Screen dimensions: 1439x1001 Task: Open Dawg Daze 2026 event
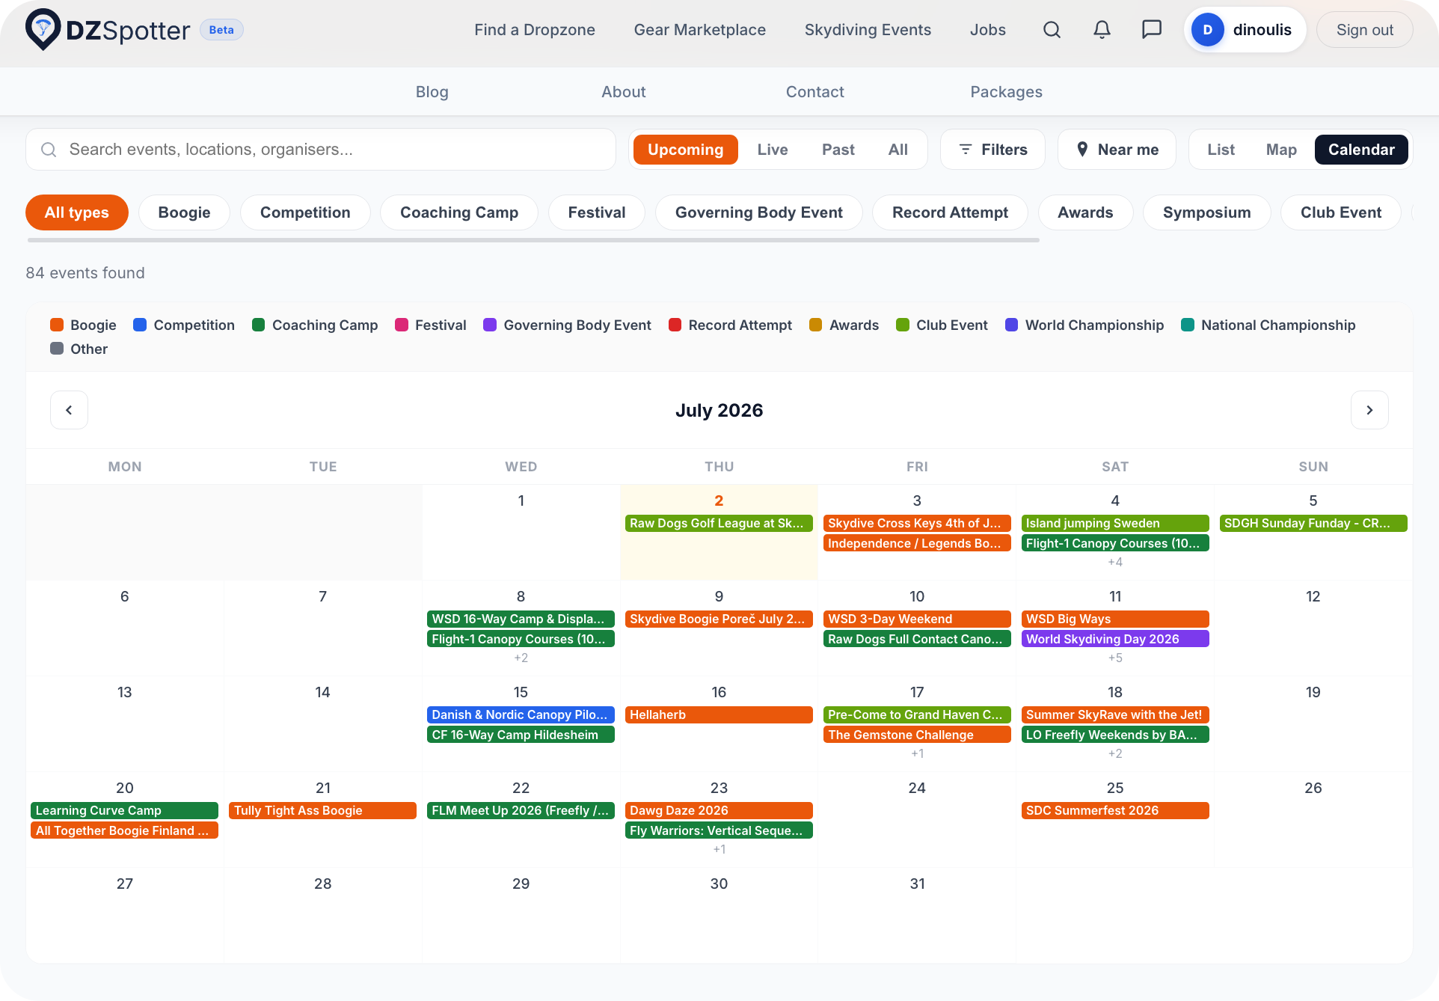[719, 811]
